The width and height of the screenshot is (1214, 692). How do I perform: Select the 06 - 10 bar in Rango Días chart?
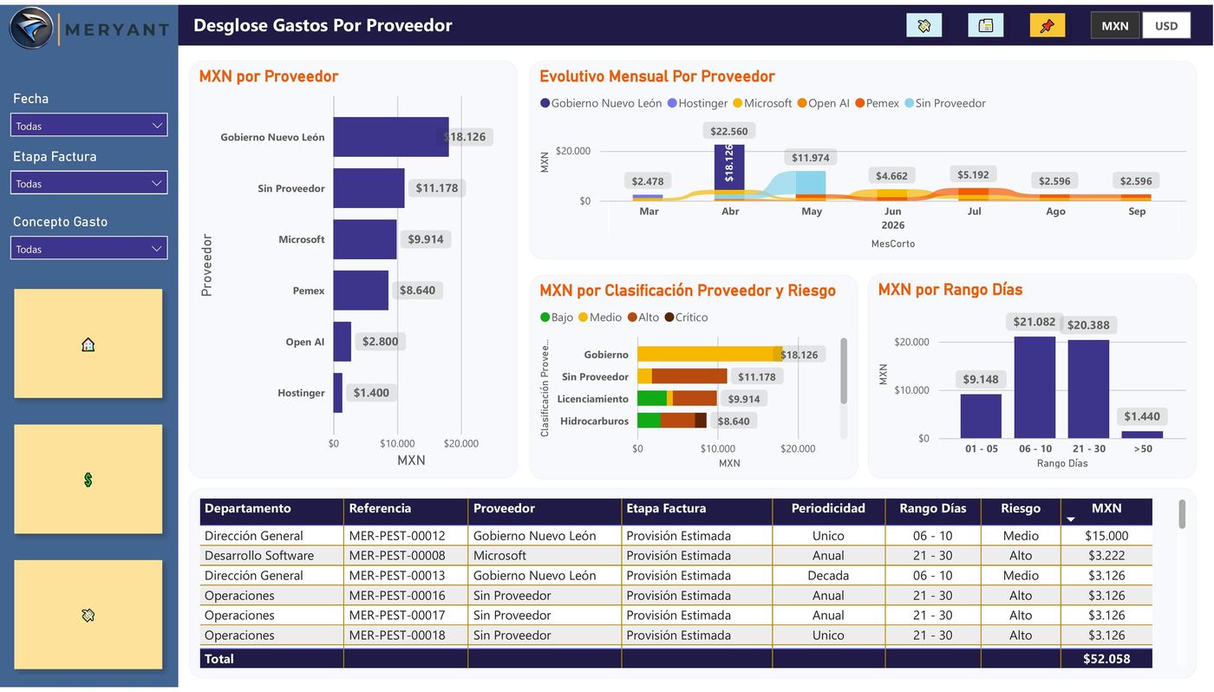(x=1035, y=388)
